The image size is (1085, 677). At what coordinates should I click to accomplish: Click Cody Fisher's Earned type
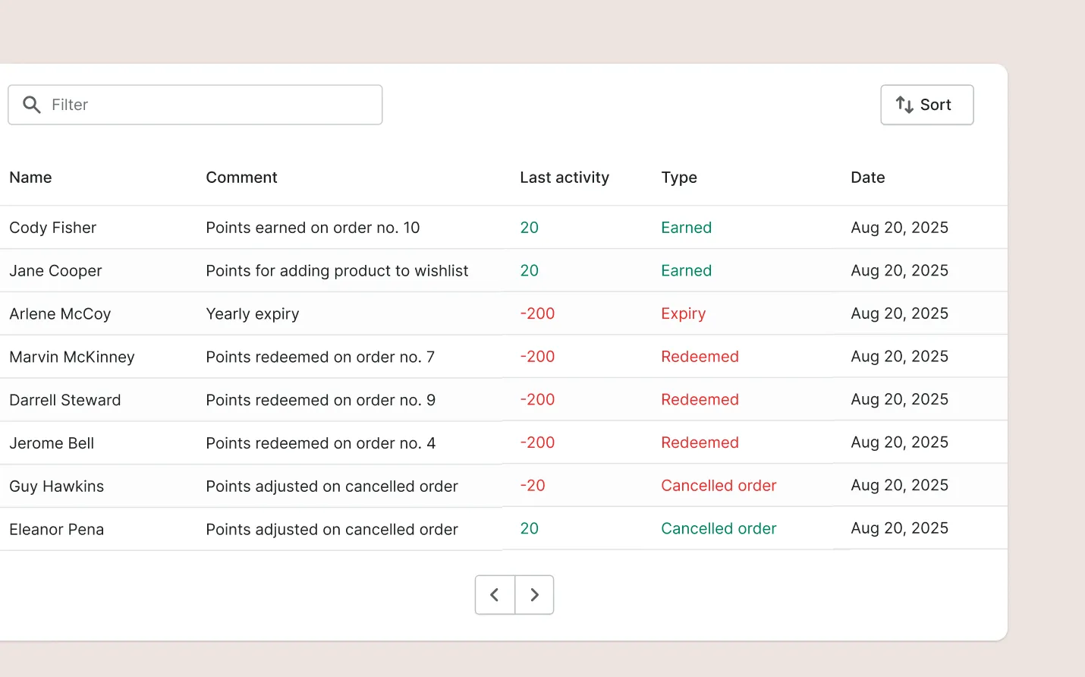coord(687,228)
